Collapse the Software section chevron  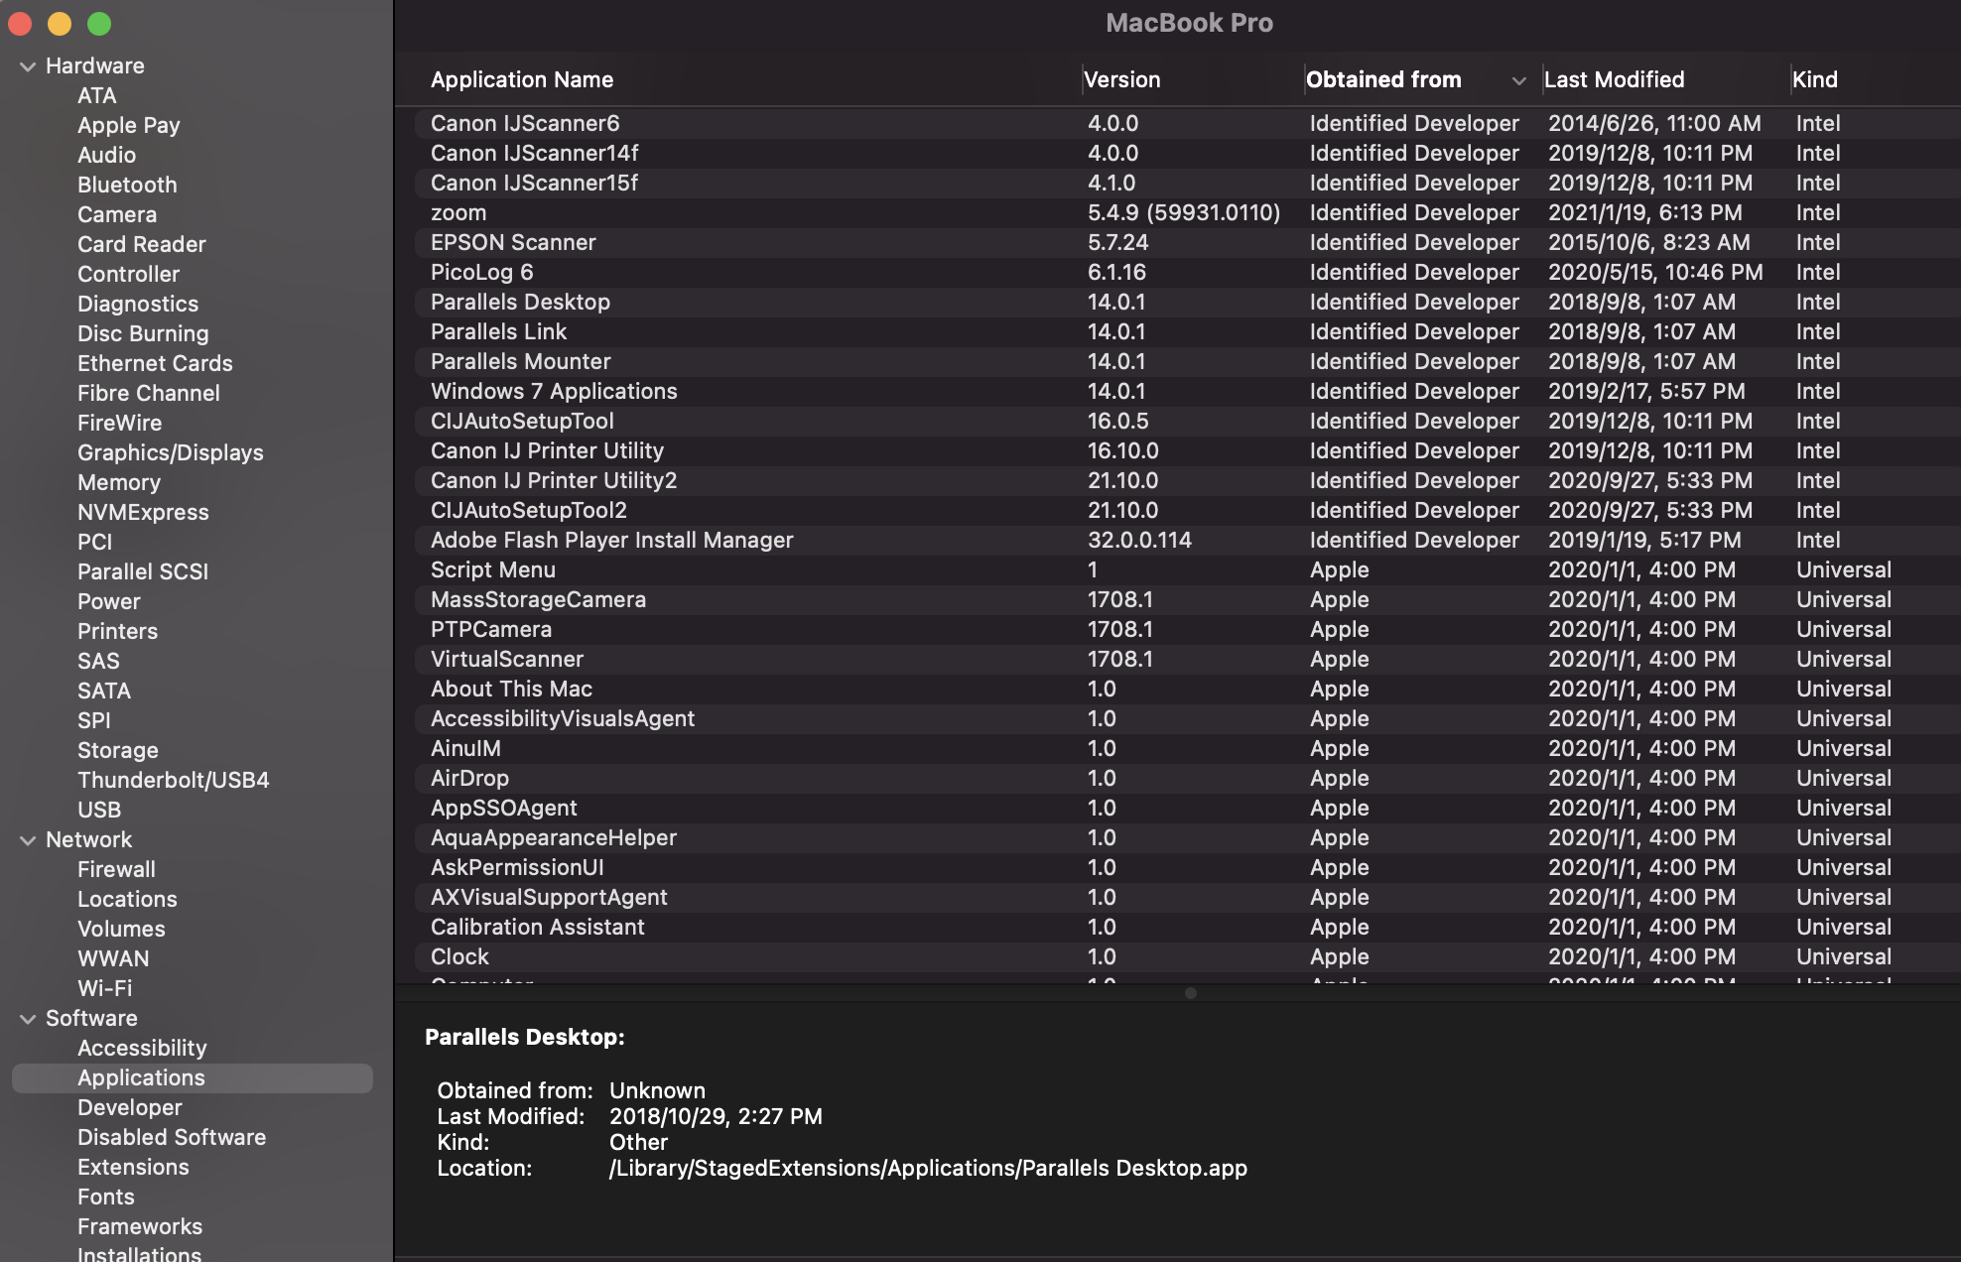click(28, 1019)
